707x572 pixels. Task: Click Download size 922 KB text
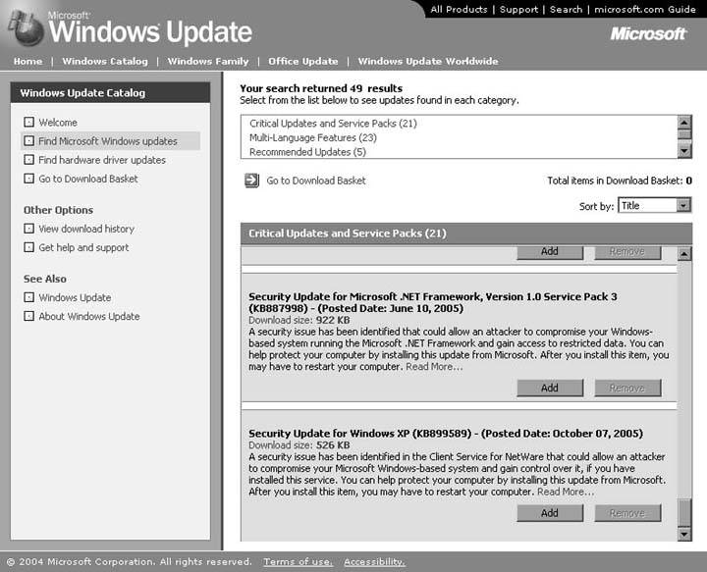[x=299, y=320]
